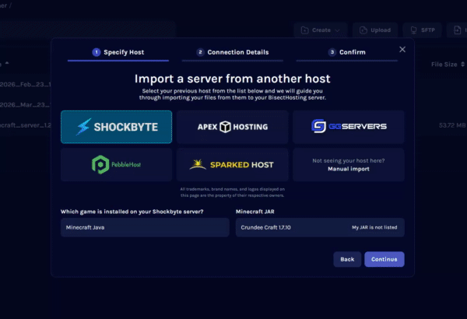Click the Back button
The image size is (467, 319).
347,259
